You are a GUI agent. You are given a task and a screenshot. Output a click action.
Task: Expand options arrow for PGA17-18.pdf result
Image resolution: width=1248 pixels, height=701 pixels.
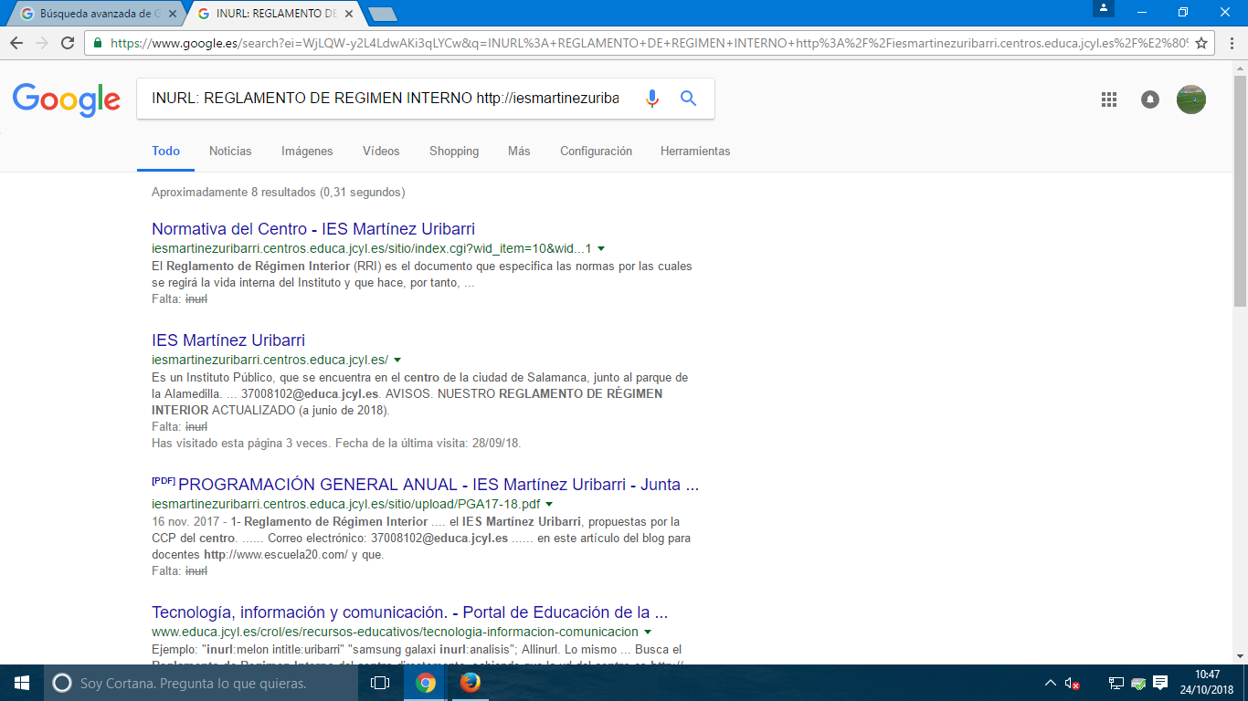[549, 504]
